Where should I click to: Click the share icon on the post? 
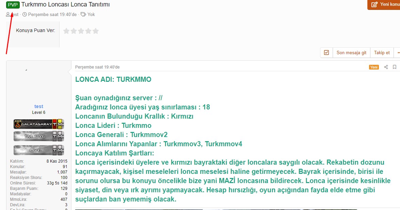(386, 67)
